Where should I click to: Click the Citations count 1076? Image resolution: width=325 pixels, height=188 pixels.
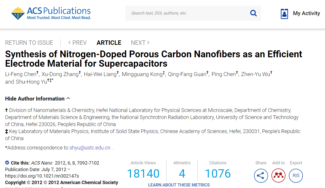[x=218, y=174]
